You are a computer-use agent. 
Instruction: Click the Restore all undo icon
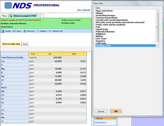click(x=50, y=31)
